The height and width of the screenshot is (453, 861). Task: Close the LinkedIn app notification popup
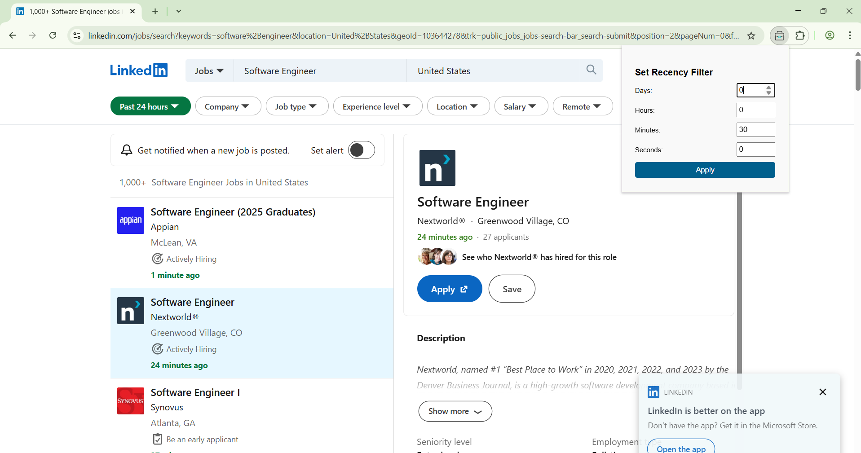pyautogui.click(x=822, y=392)
